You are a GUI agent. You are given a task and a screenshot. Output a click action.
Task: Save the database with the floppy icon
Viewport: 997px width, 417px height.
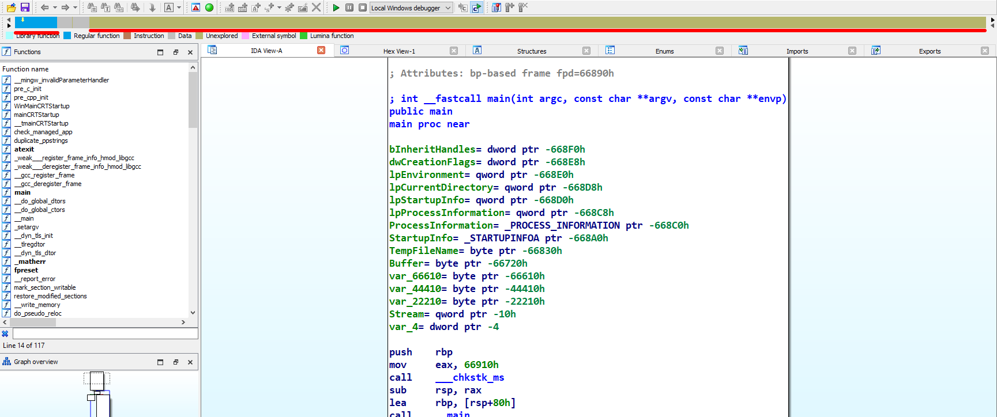(x=25, y=7)
